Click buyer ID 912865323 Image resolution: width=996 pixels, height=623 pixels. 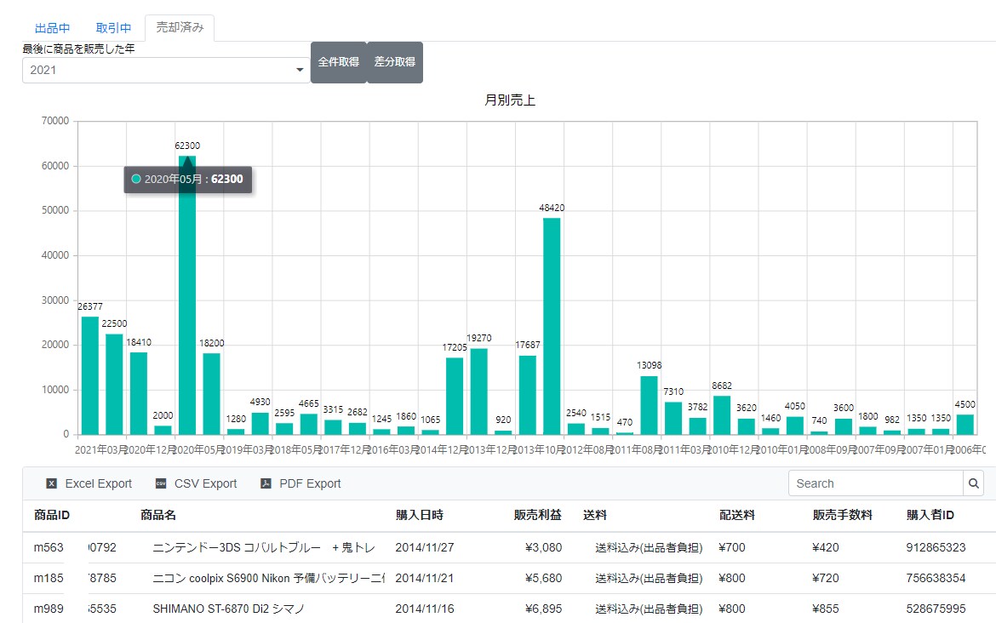(x=936, y=547)
